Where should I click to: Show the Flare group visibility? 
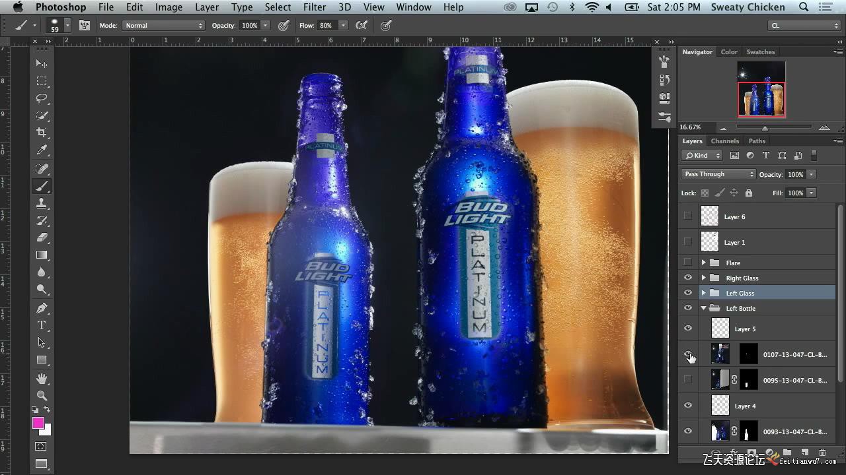click(688, 263)
